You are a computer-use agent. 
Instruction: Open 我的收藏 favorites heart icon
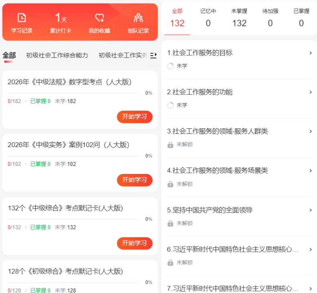pyautogui.click(x=99, y=18)
